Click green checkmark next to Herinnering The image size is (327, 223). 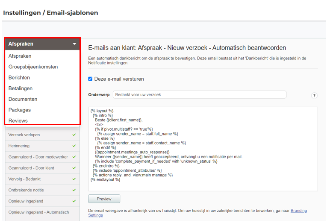pyautogui.click(x=74, y=146)
